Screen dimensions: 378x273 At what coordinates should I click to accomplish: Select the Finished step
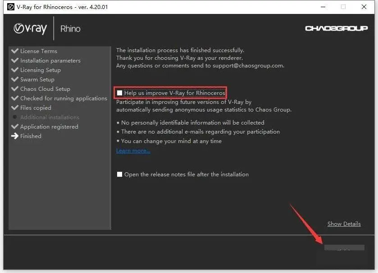(31, 136)
